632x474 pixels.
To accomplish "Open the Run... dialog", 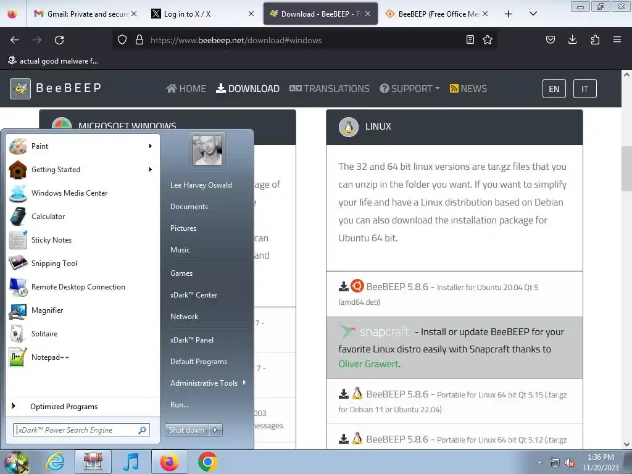I will coord(180,405).
